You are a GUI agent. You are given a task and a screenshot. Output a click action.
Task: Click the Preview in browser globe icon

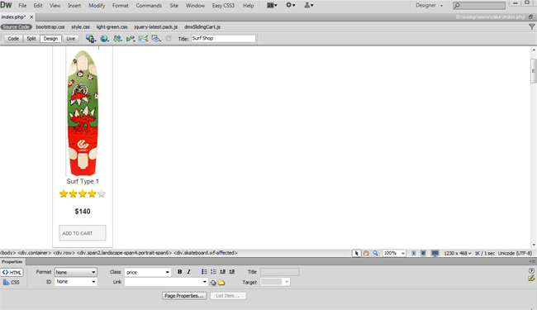[x=104, y=39]
